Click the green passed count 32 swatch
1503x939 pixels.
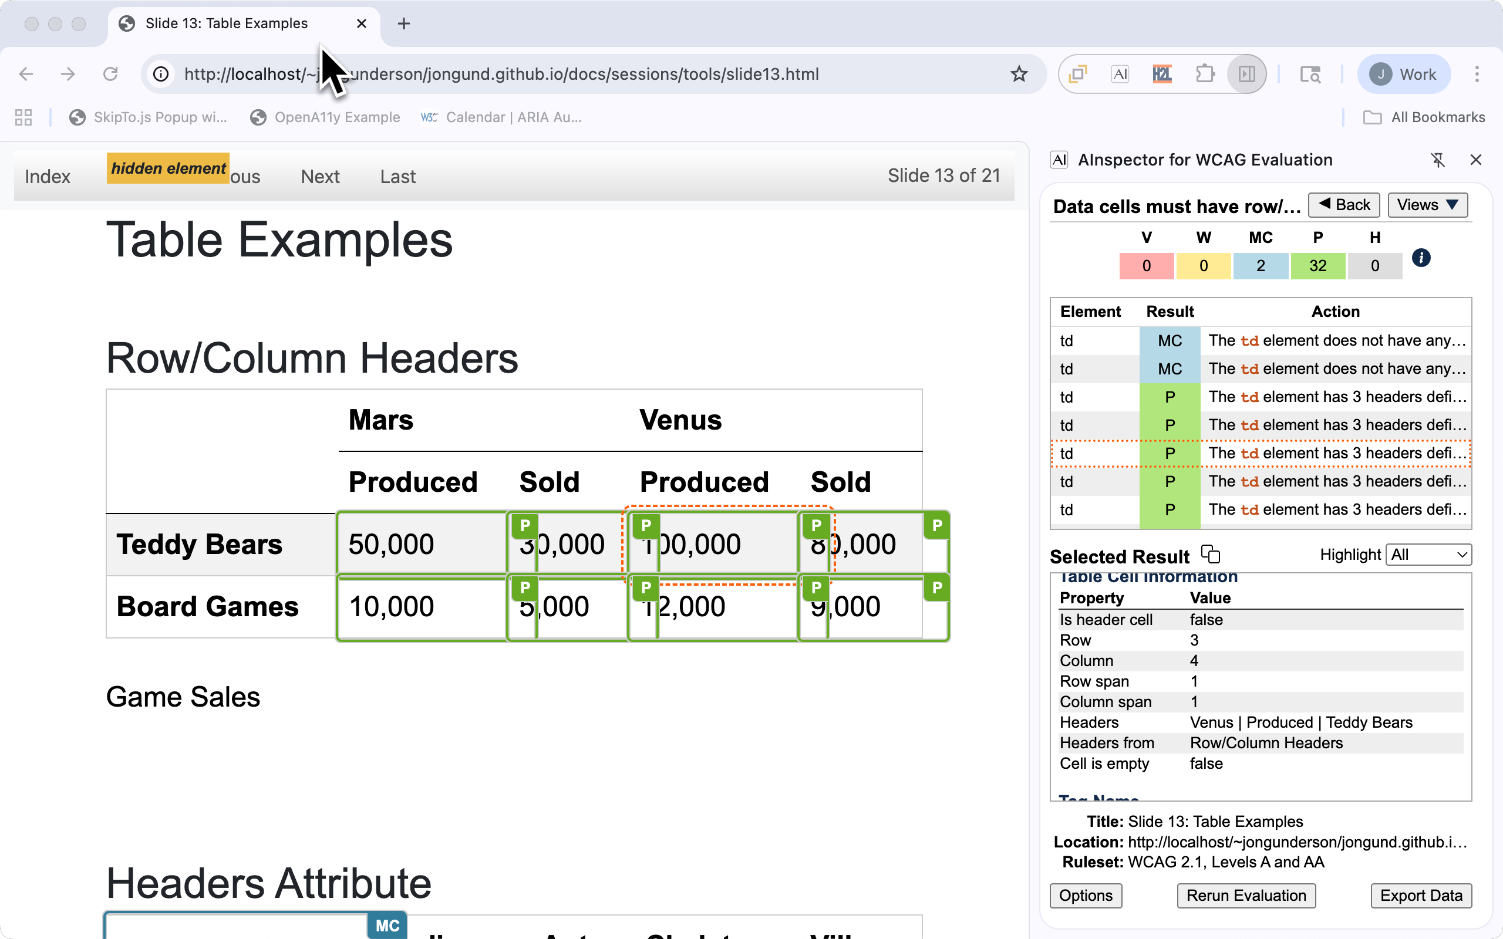point(1317,266)
